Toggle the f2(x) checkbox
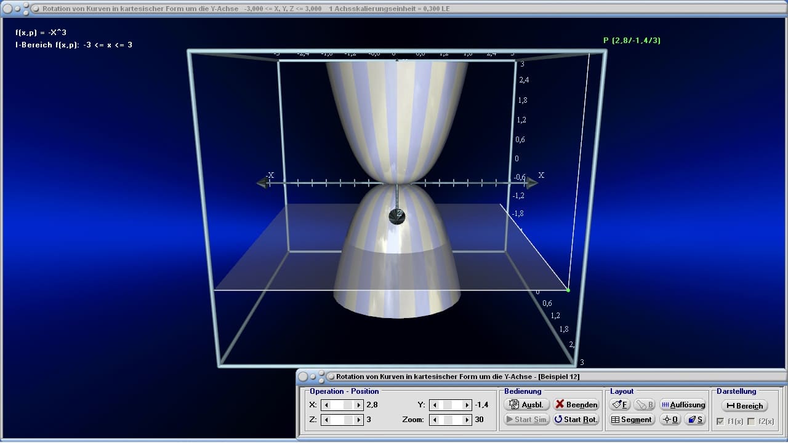Screen dimensions: 788x443 (750, 421)
